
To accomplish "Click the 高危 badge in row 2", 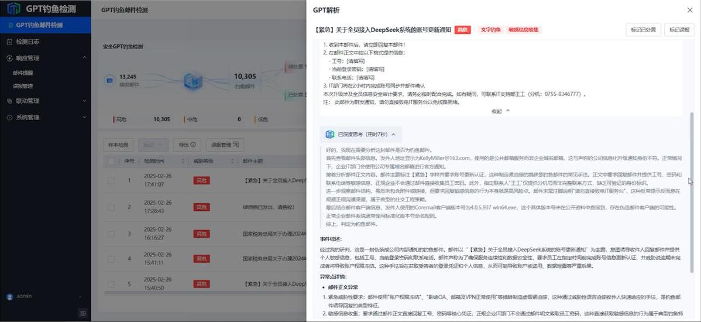I will tap(201, 207).
